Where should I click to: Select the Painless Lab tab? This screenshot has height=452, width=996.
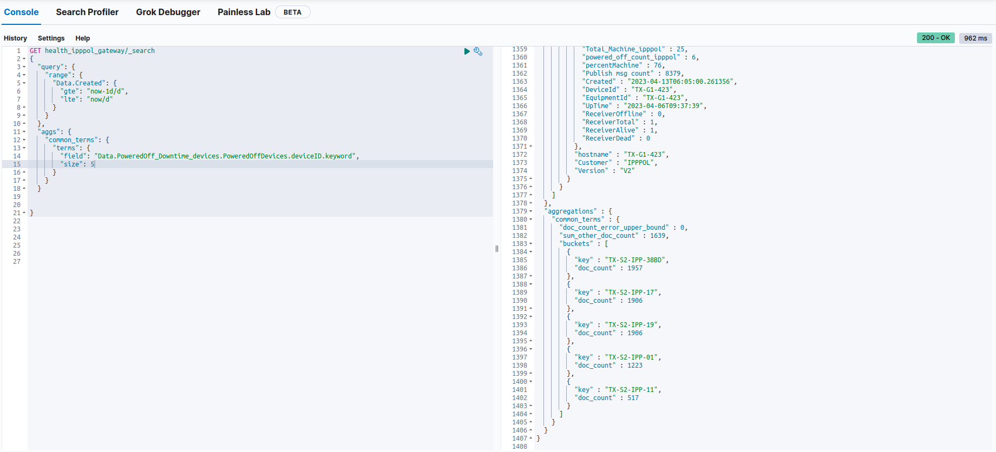tap(244, 12)
